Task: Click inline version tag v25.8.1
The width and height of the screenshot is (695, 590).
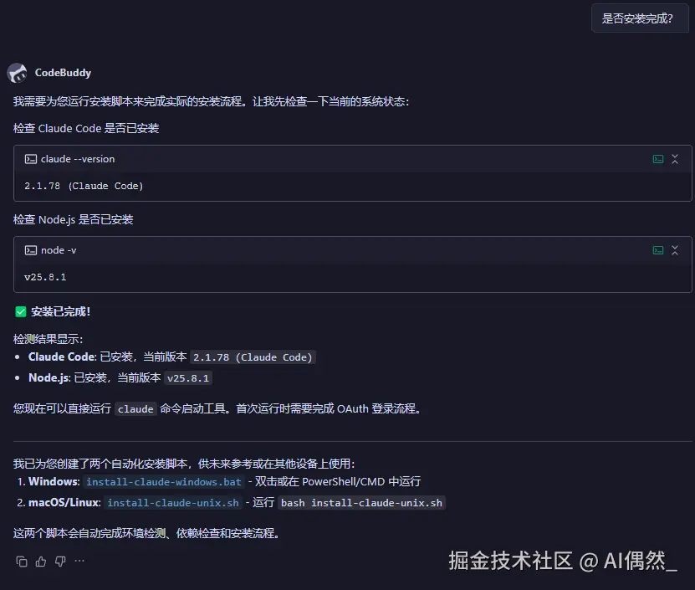Action: pyautogui.click(x=188, y=378)
